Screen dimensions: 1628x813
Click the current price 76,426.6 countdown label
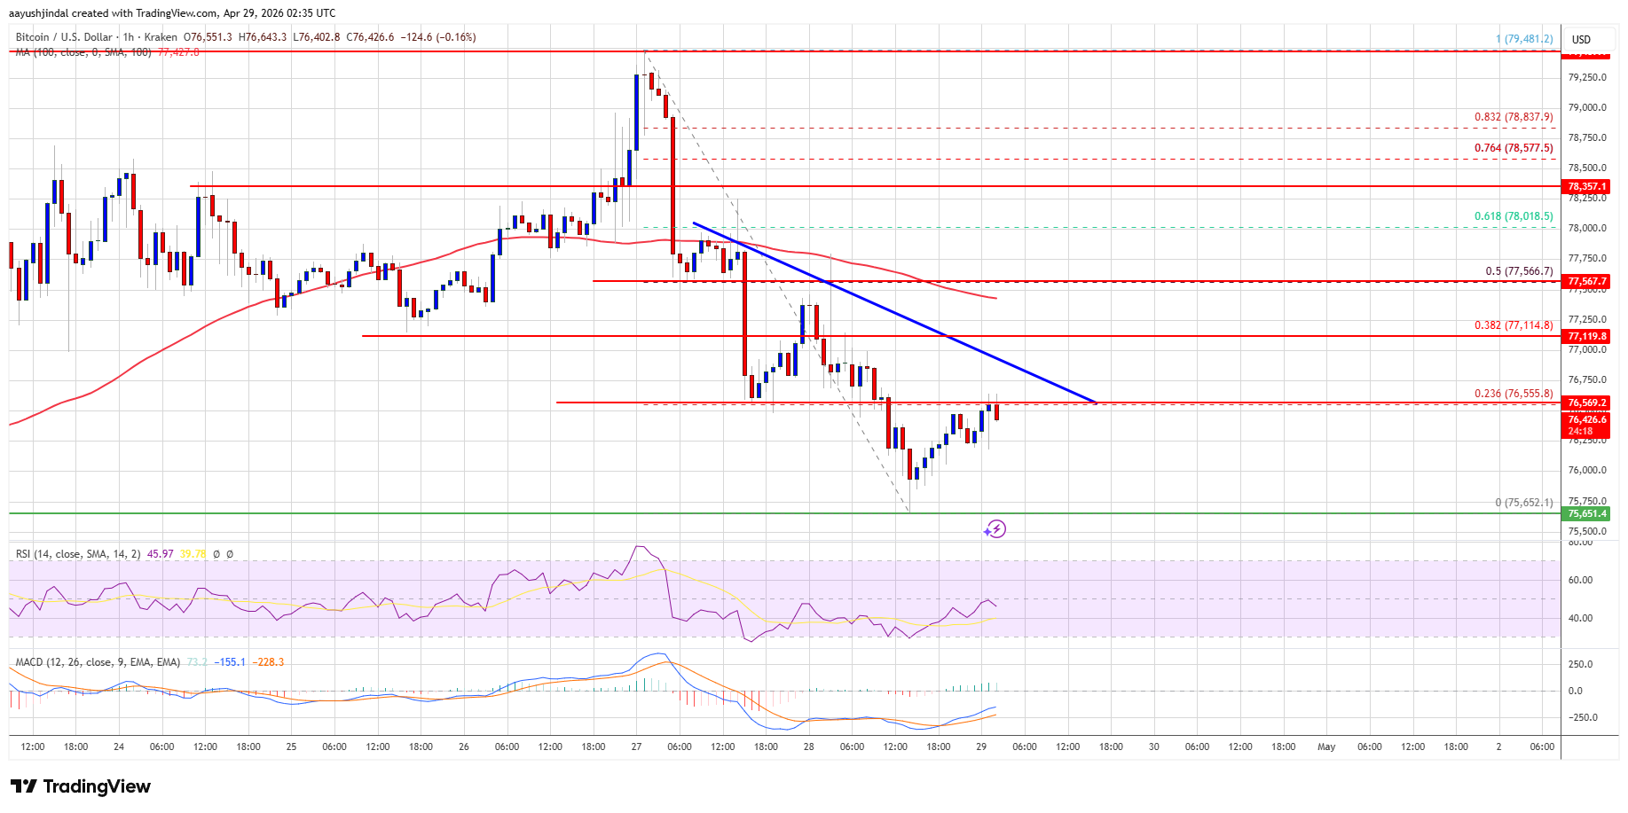1586,425
